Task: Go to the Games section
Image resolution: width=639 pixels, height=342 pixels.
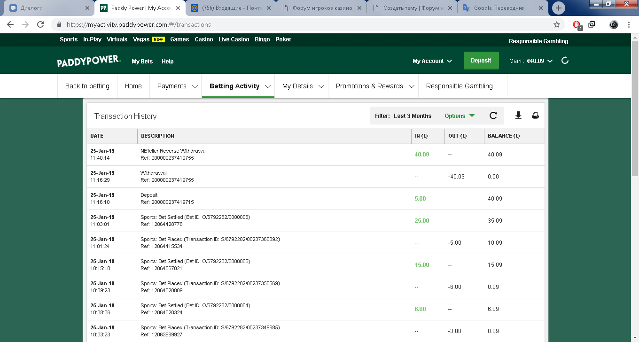Action: [179, 39]
